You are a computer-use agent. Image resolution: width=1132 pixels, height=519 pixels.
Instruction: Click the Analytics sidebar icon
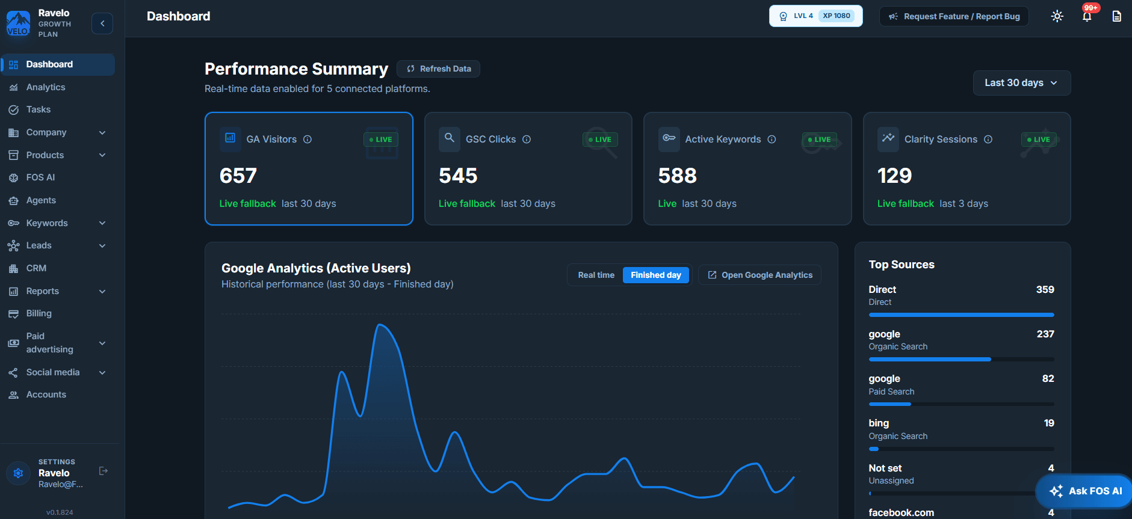tap(13, 87)
